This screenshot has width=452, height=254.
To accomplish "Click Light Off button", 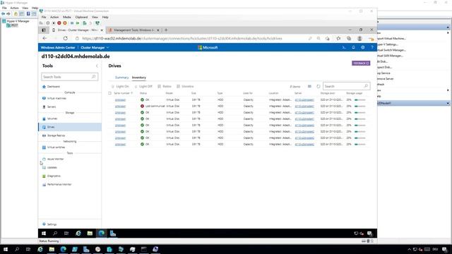I will pos(143,86).
